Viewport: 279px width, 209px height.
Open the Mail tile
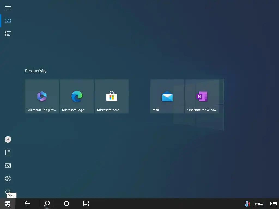click(167, 96)
